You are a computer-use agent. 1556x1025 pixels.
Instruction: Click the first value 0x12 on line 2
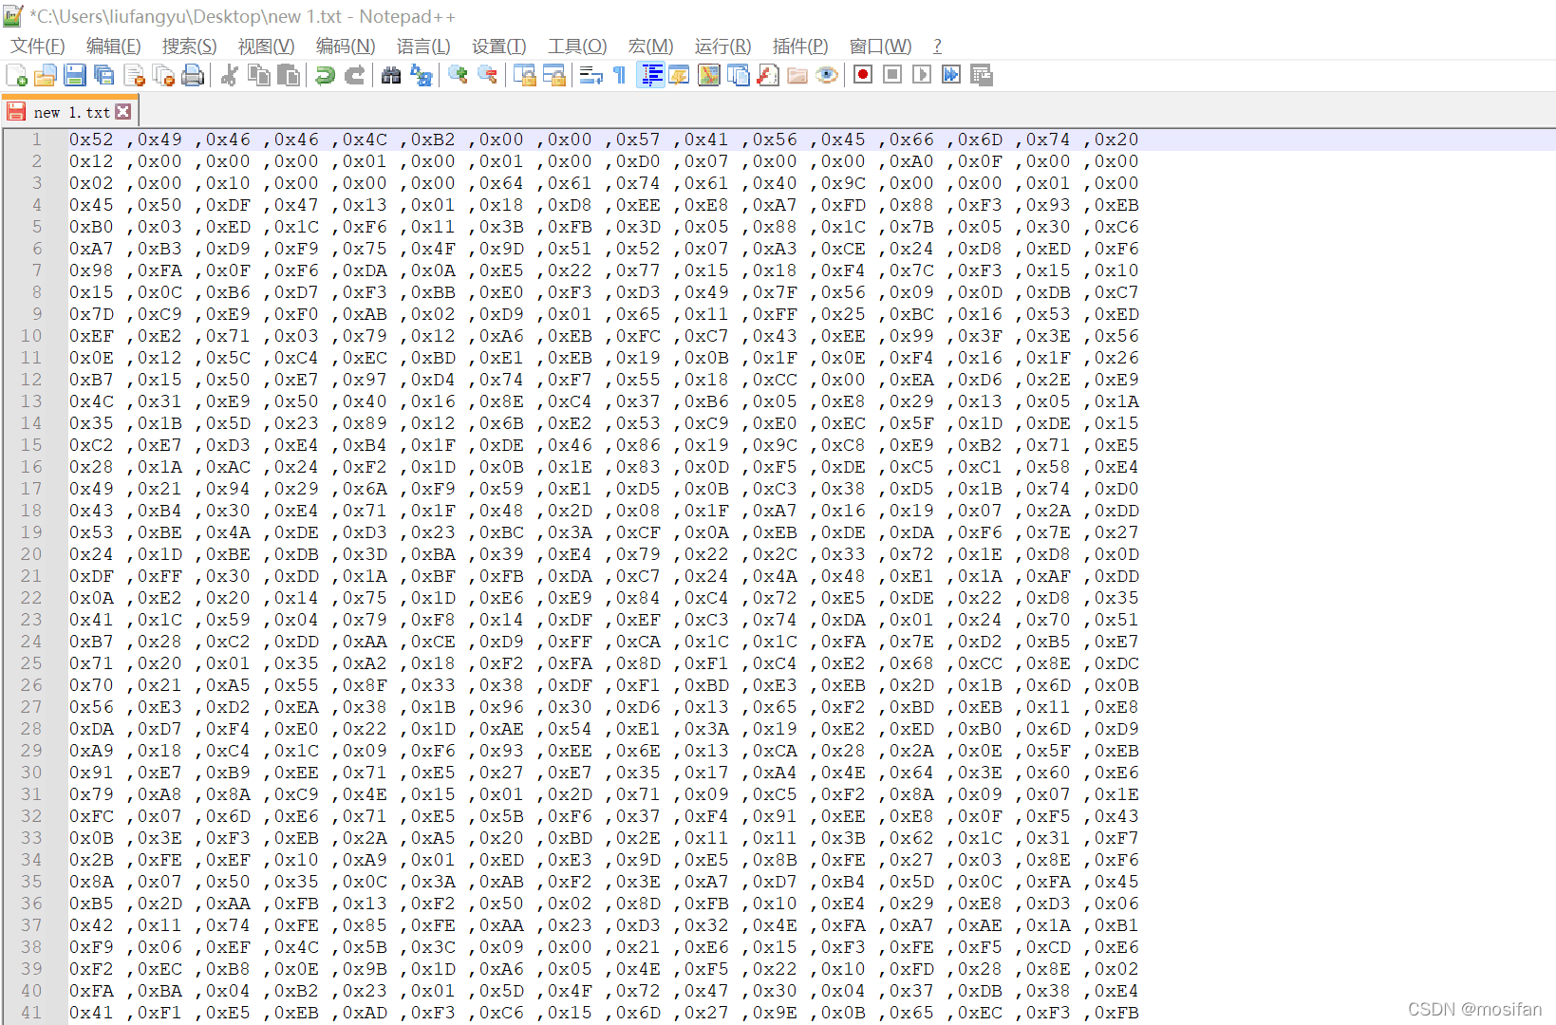click(x=91, y=161)
